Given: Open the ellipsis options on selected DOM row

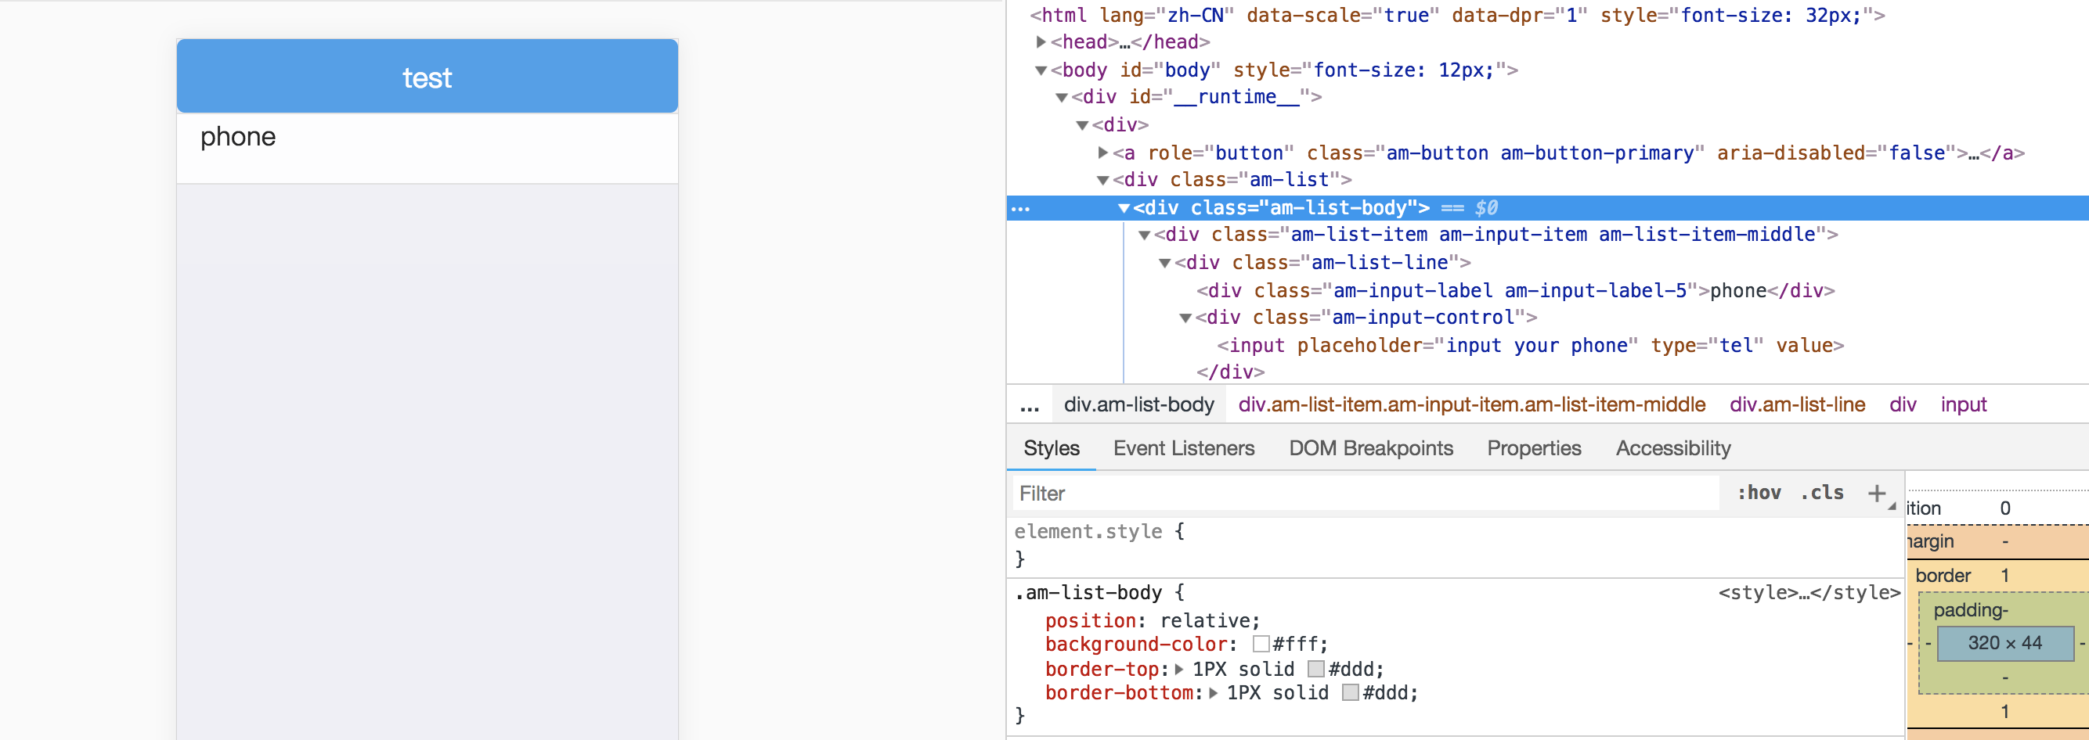Looking at the screenshot, I should 1021,208.
